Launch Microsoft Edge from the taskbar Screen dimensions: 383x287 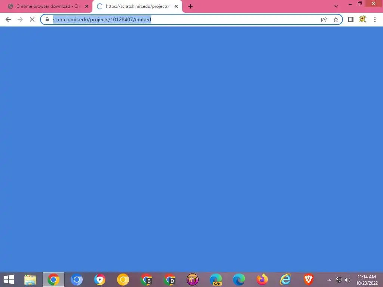239,280
